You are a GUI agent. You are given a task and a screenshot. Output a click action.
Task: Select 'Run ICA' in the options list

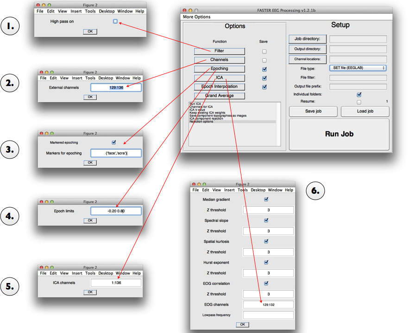[195, 104]
